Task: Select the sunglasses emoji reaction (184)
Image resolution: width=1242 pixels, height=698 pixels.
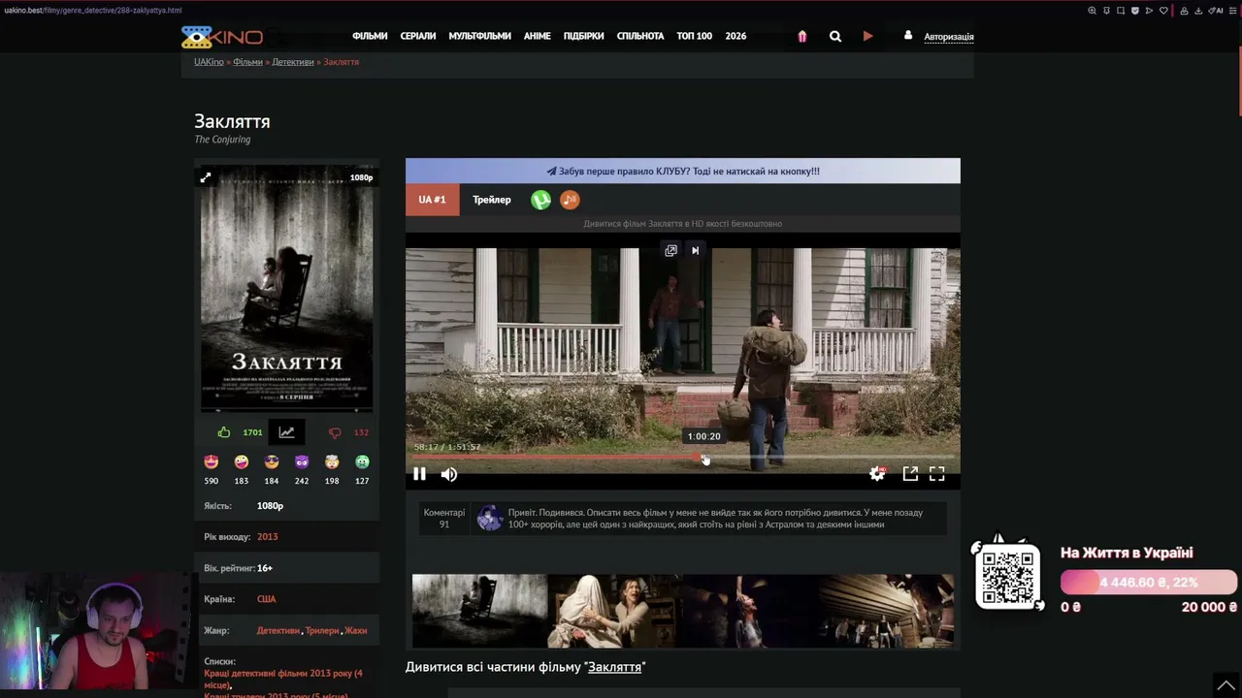Action: (x=272, y=462)
